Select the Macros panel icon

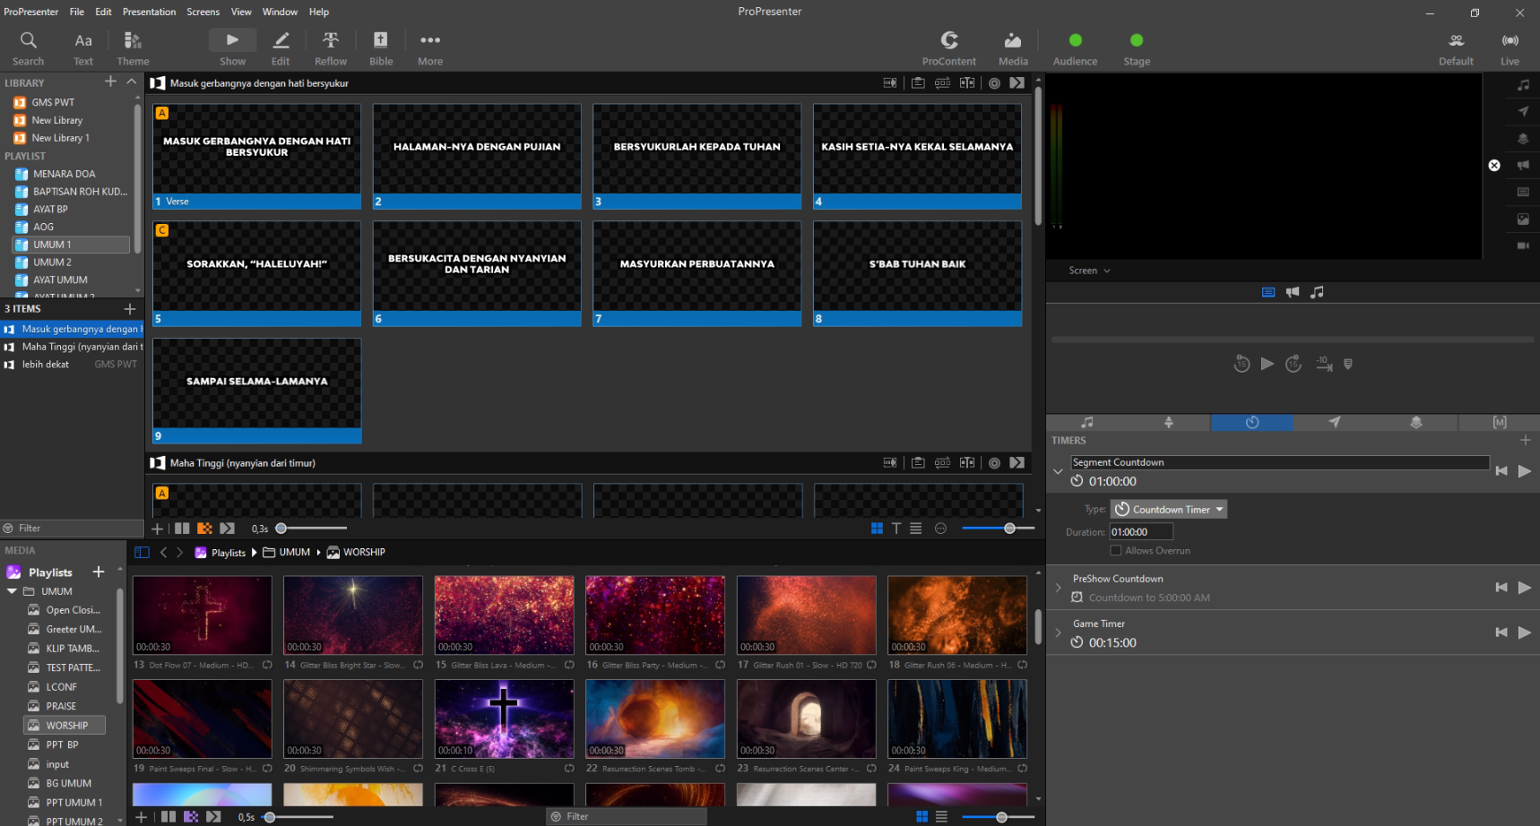(x=1498, y=422)
